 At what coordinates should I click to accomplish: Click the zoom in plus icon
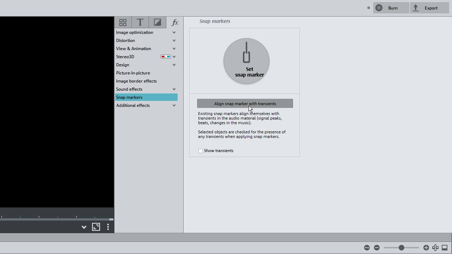[426, 248]
